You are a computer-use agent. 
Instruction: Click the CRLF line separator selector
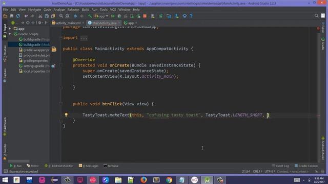(257, 172)
